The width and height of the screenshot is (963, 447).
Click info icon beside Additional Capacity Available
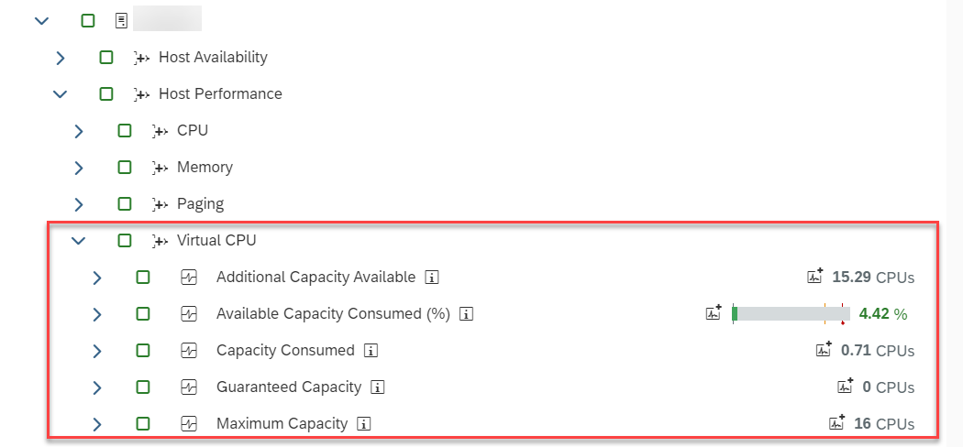[x=432, y=278]
